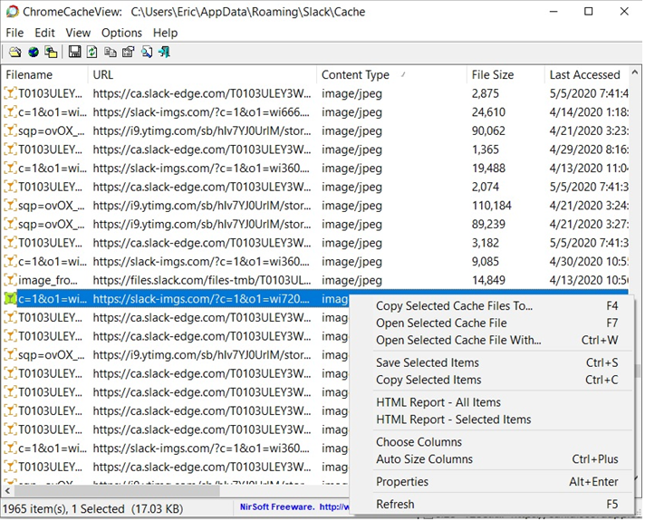645x521 pixels.
Task: Click the exit door toolbar icon
Action: [x=164, y=53]
